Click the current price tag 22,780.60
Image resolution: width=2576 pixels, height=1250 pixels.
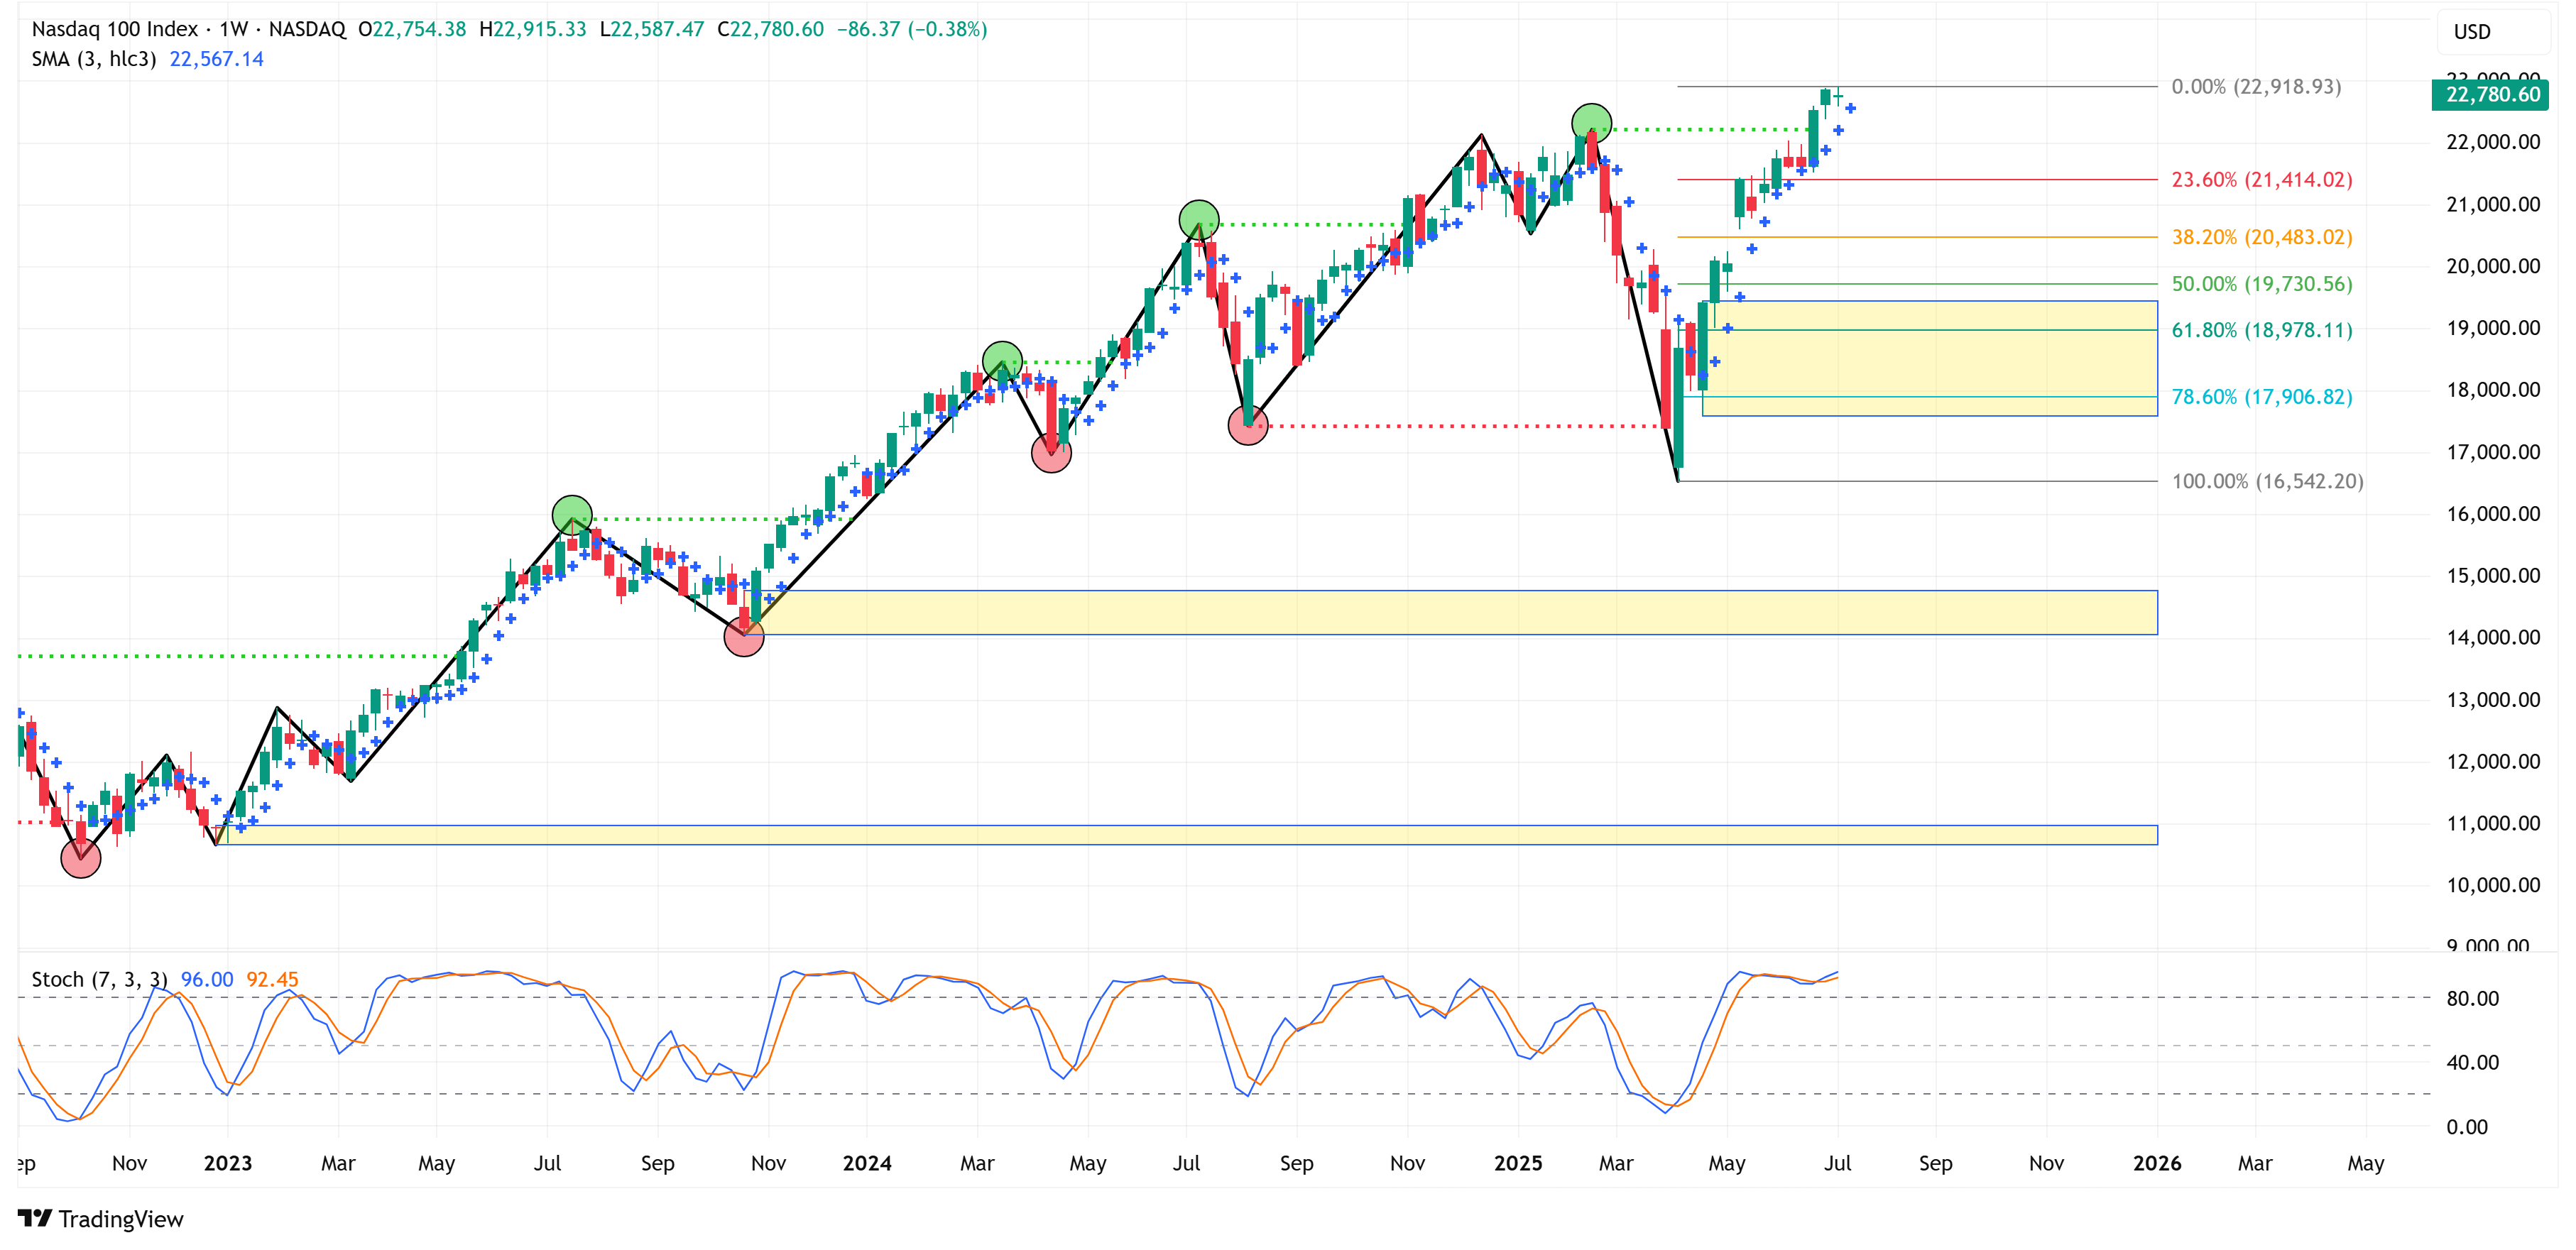(2491, 95)
